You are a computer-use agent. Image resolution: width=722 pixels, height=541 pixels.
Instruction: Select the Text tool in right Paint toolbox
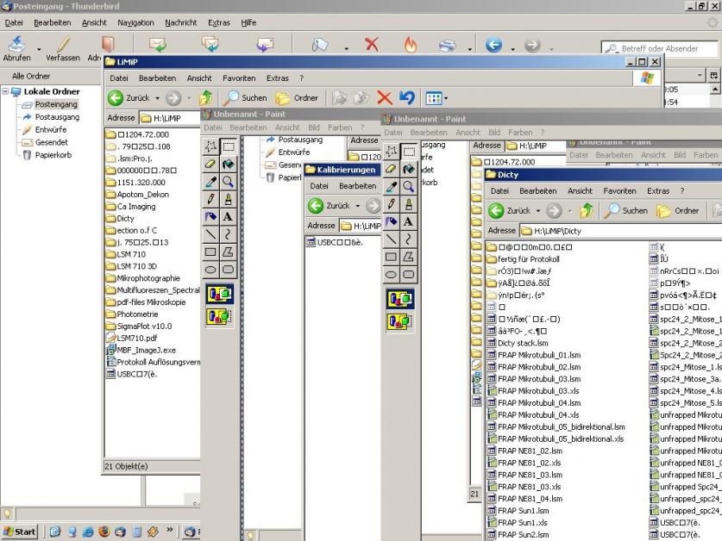pyautogui.click(x=407, y=222)
